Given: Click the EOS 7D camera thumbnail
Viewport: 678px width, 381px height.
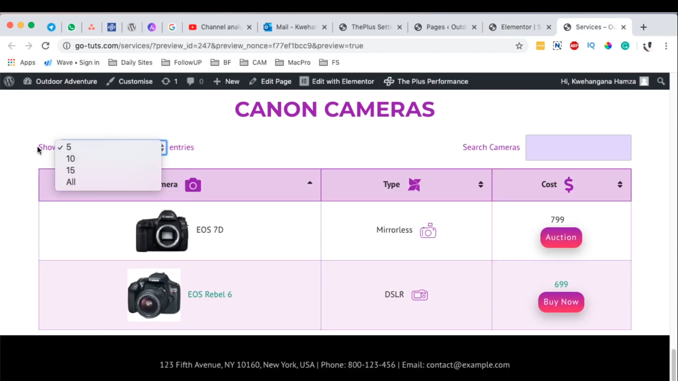Looking at the screenshot, I should point(162,231).
